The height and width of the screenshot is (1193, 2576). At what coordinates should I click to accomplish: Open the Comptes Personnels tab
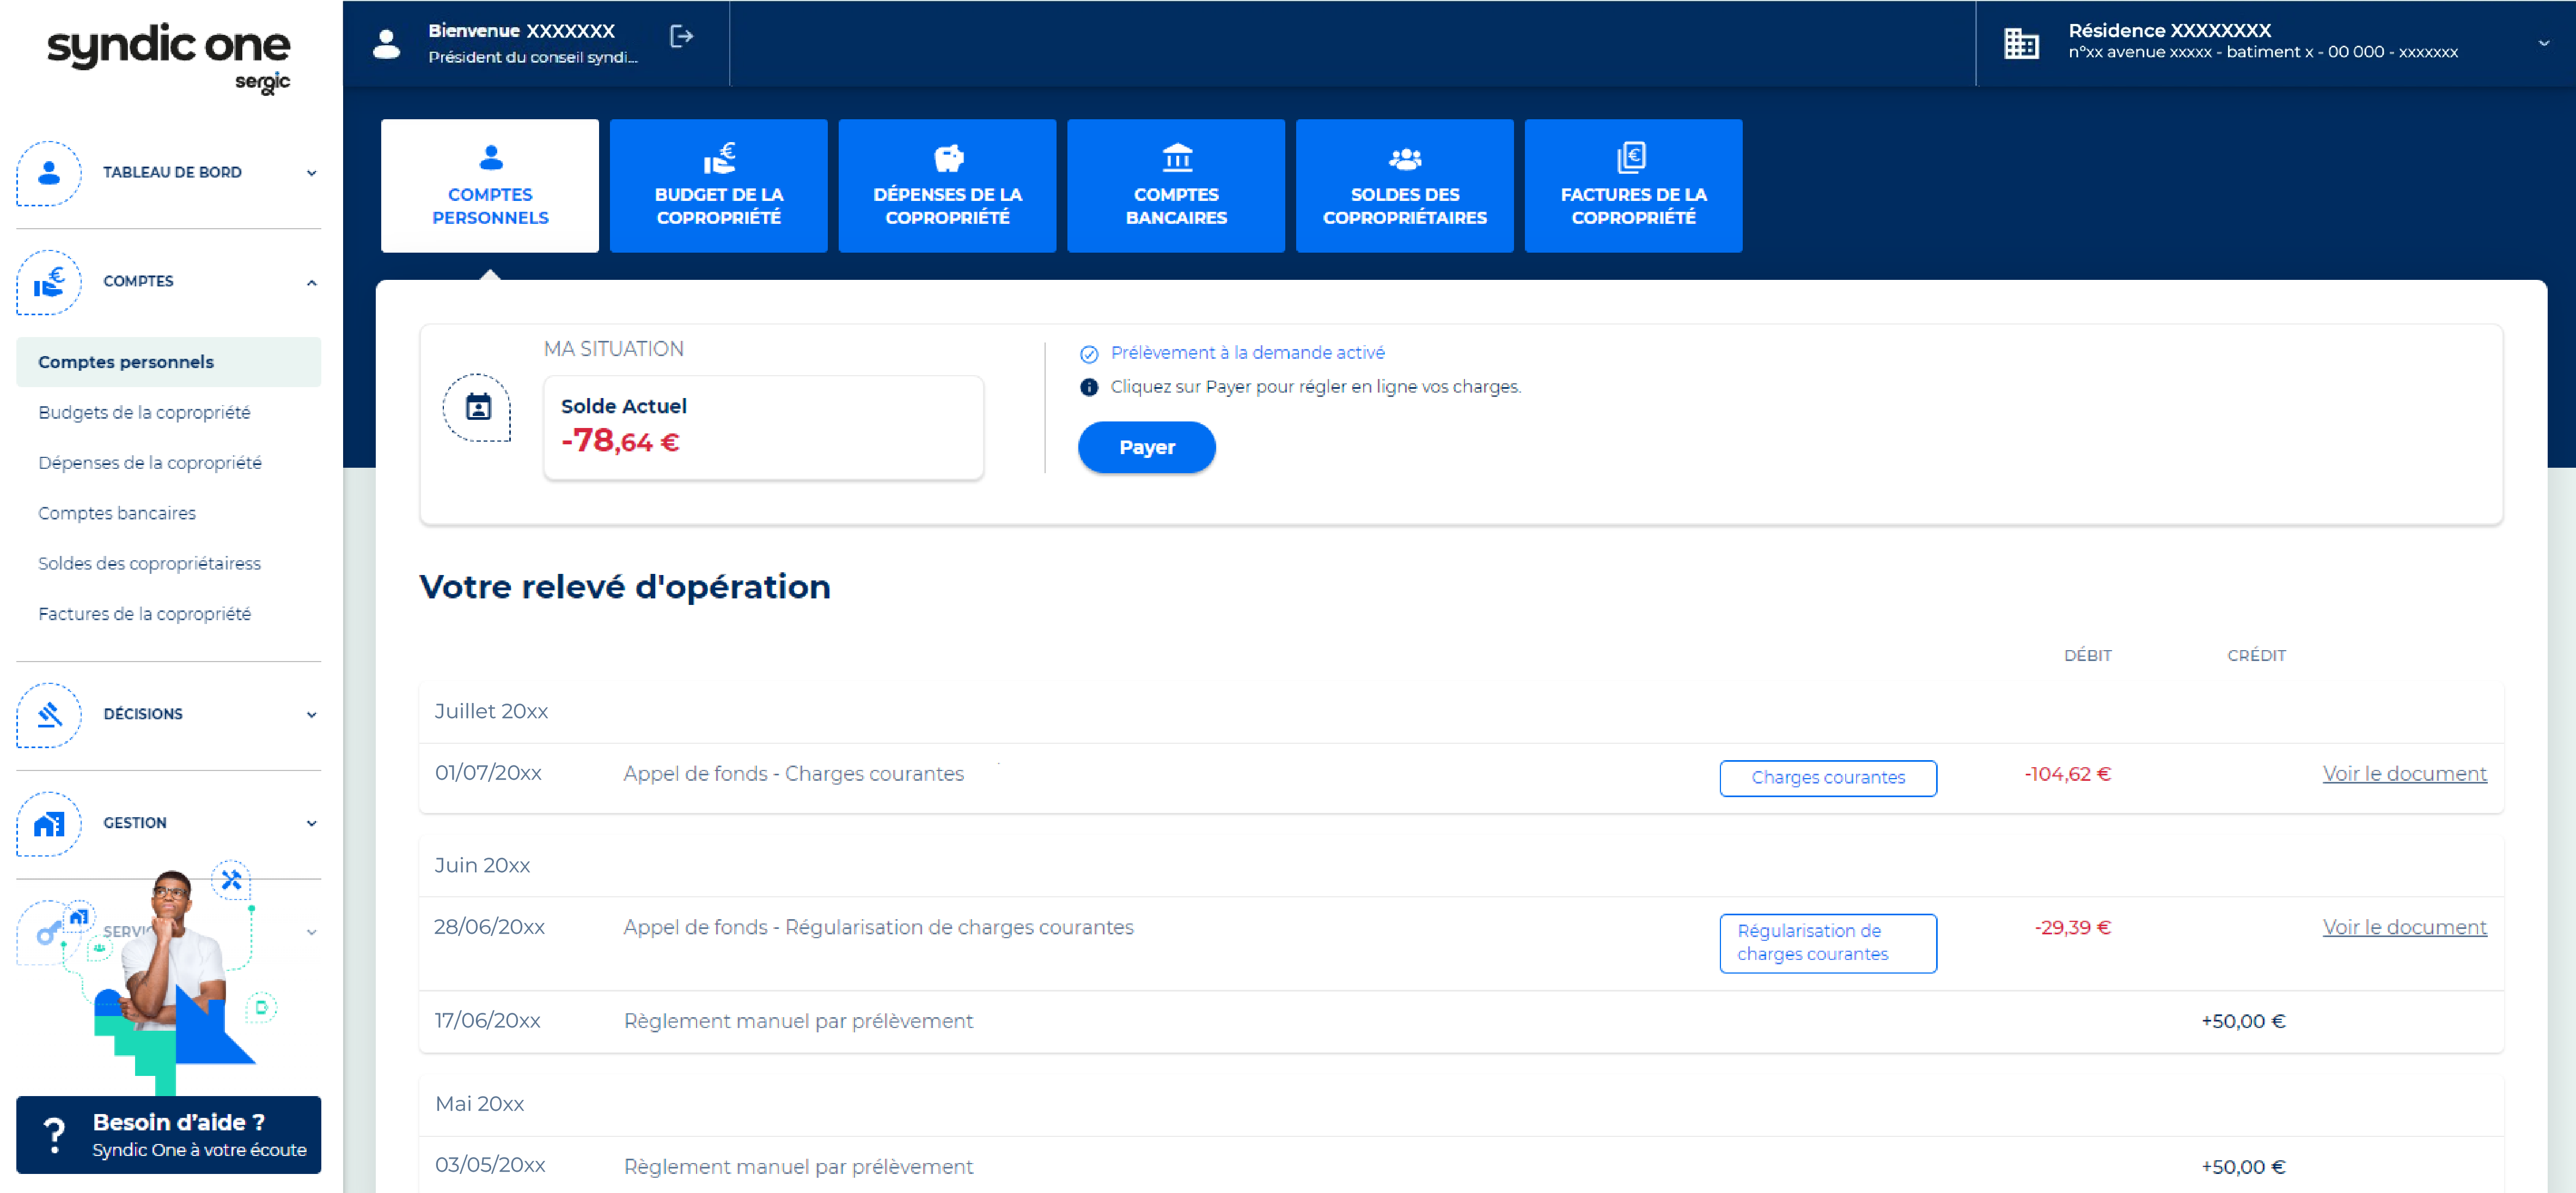point(490,186)
